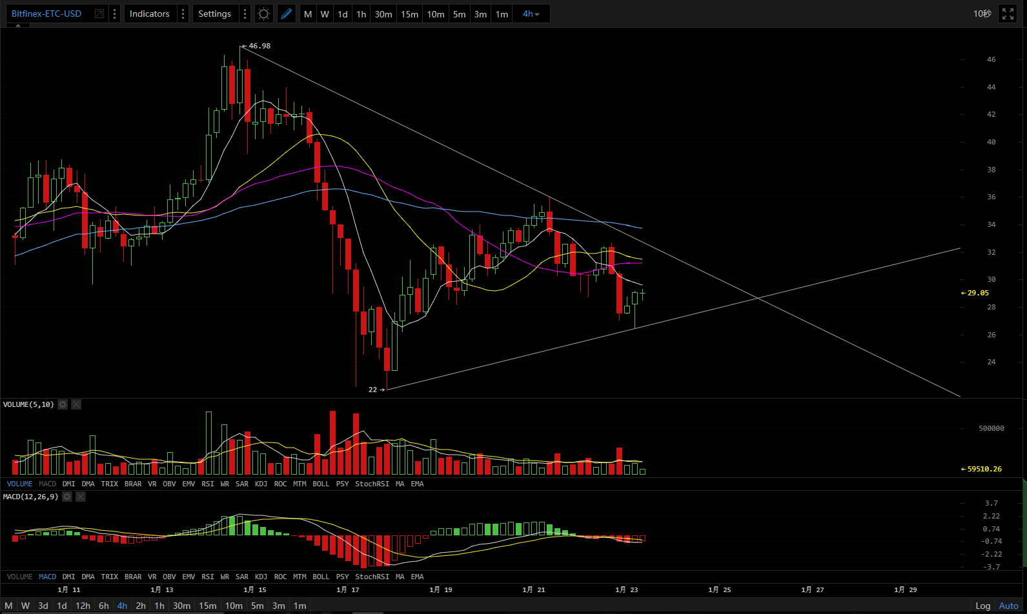Open the MACD(12,26,9) gear settings
1027x614 pixels.
(x=67, y=497)
